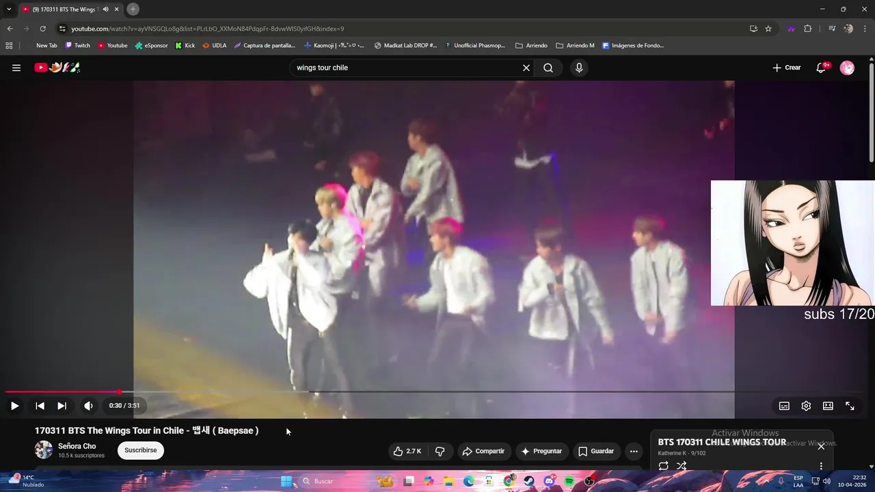Open the YouTube account avatar menu
Image resolution: width=875 pixels, height=492 pixels.
847,68
